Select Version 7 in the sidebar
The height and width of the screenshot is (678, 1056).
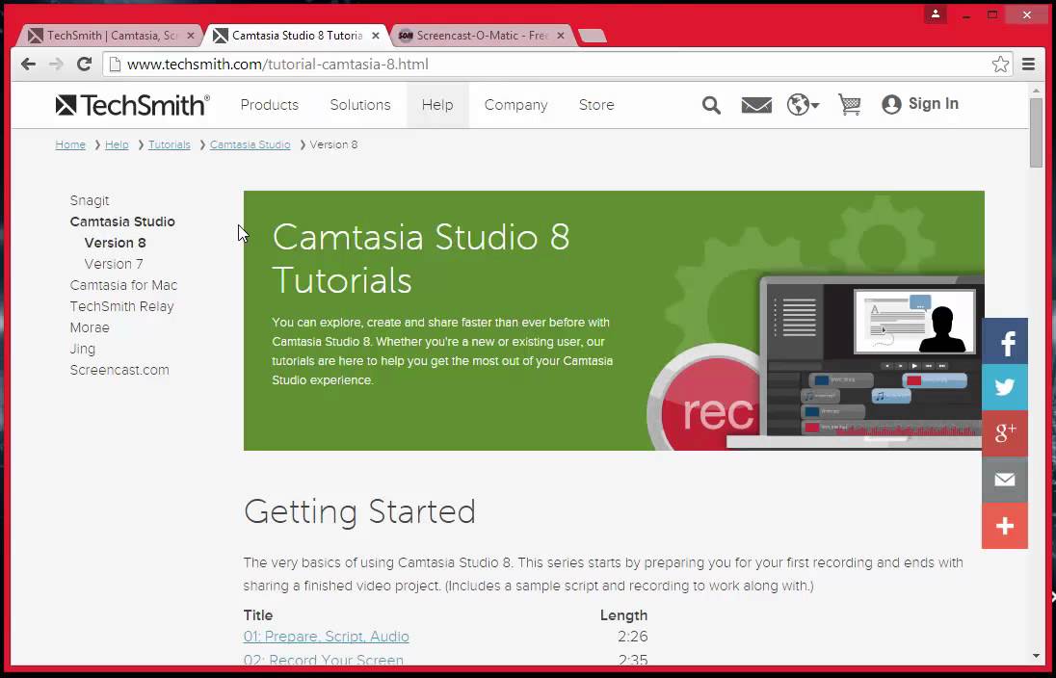click(114, 264)
